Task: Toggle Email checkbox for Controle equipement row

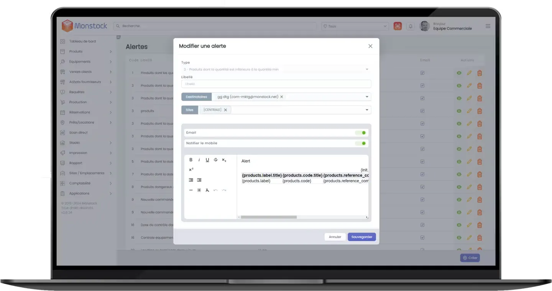Action: [x=422, y=238]
